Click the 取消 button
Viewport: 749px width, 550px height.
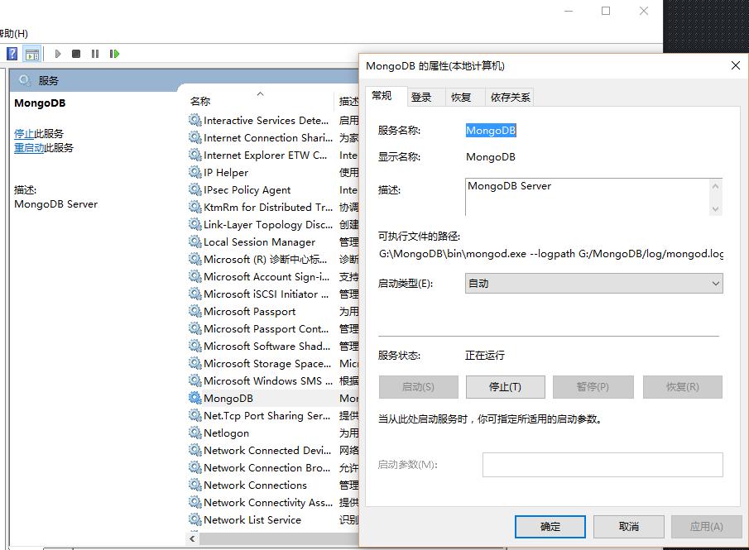[629, 527]
